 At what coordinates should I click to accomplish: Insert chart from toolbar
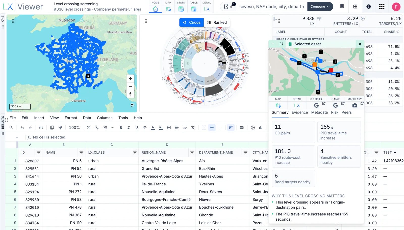261,128
